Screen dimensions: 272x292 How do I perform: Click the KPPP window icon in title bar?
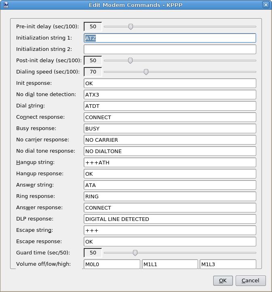6,5
